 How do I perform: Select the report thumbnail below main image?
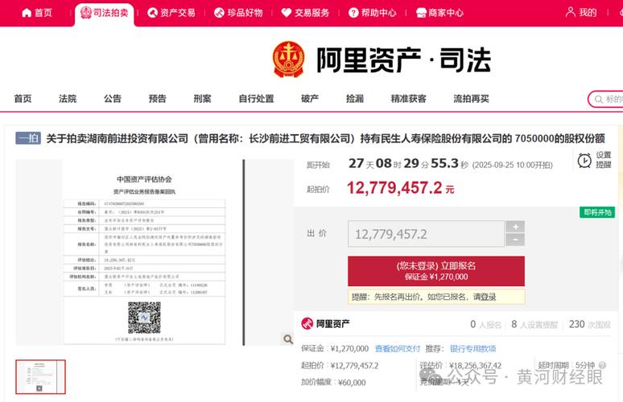(40, 377)
